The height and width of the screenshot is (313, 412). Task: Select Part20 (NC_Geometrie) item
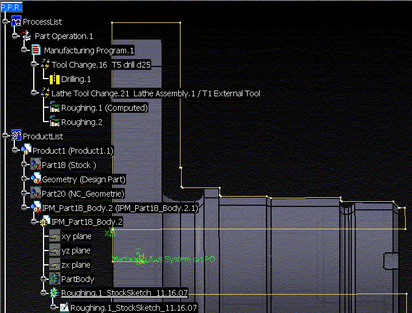[83, 194]
